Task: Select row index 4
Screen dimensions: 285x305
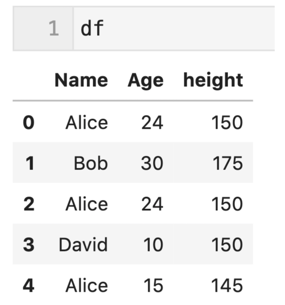Action: [x=29, y=285]
